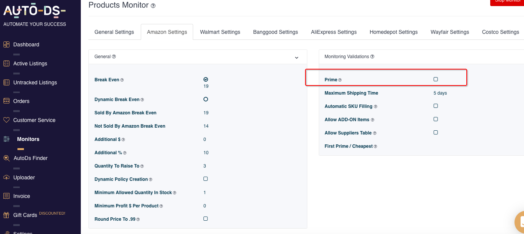Click help icon next to Break Even
Viewport: 524px width, 234px height.
tap(122, 80)
